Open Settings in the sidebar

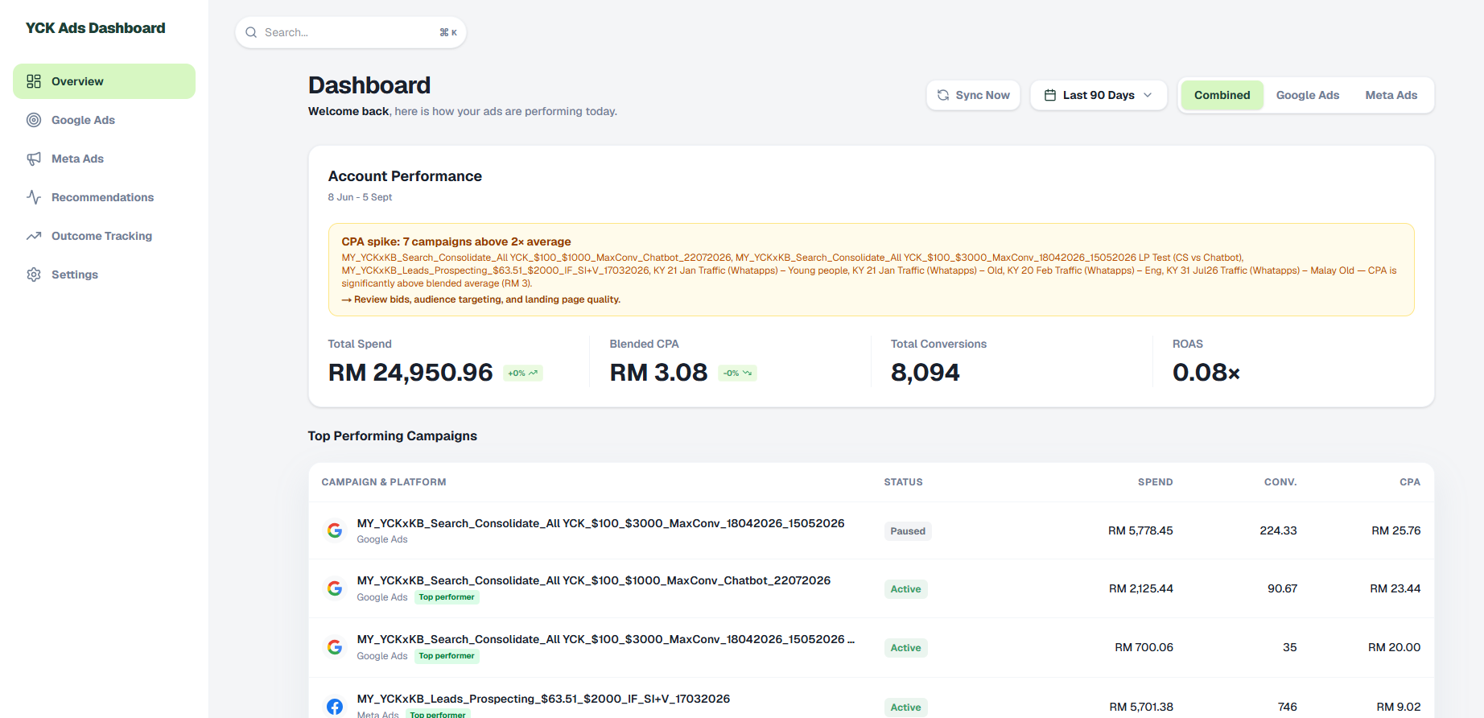(104, 274)
